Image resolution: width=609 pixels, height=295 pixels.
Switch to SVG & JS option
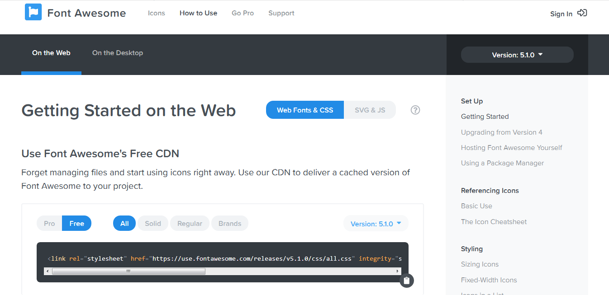coord(370,110)
